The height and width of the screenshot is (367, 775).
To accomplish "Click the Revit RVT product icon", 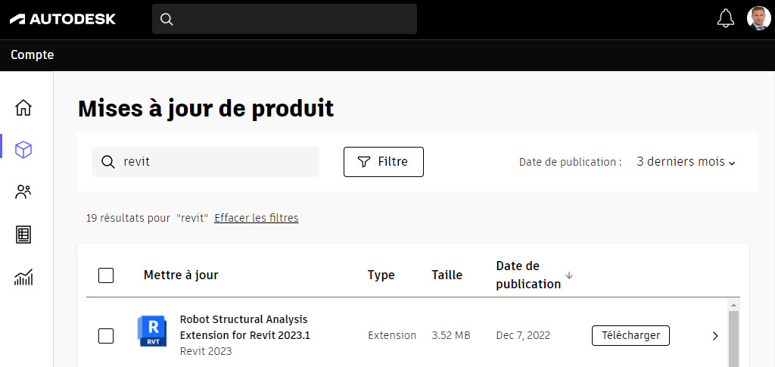I will coord(152,331).
